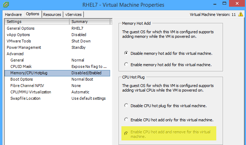The image size is (246, 145).
Task: Go to the vServices tab
Action: pyautogui.click(x=73, y=14)
